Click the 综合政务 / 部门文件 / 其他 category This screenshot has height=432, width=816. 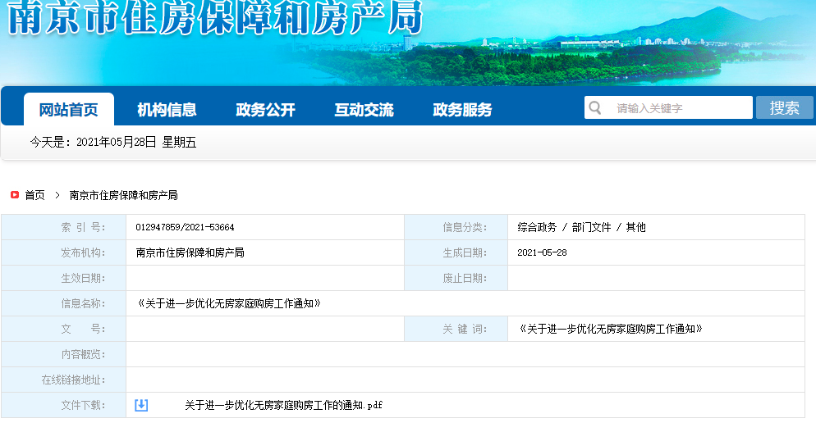pyautogui.click(x=581, y=227)
